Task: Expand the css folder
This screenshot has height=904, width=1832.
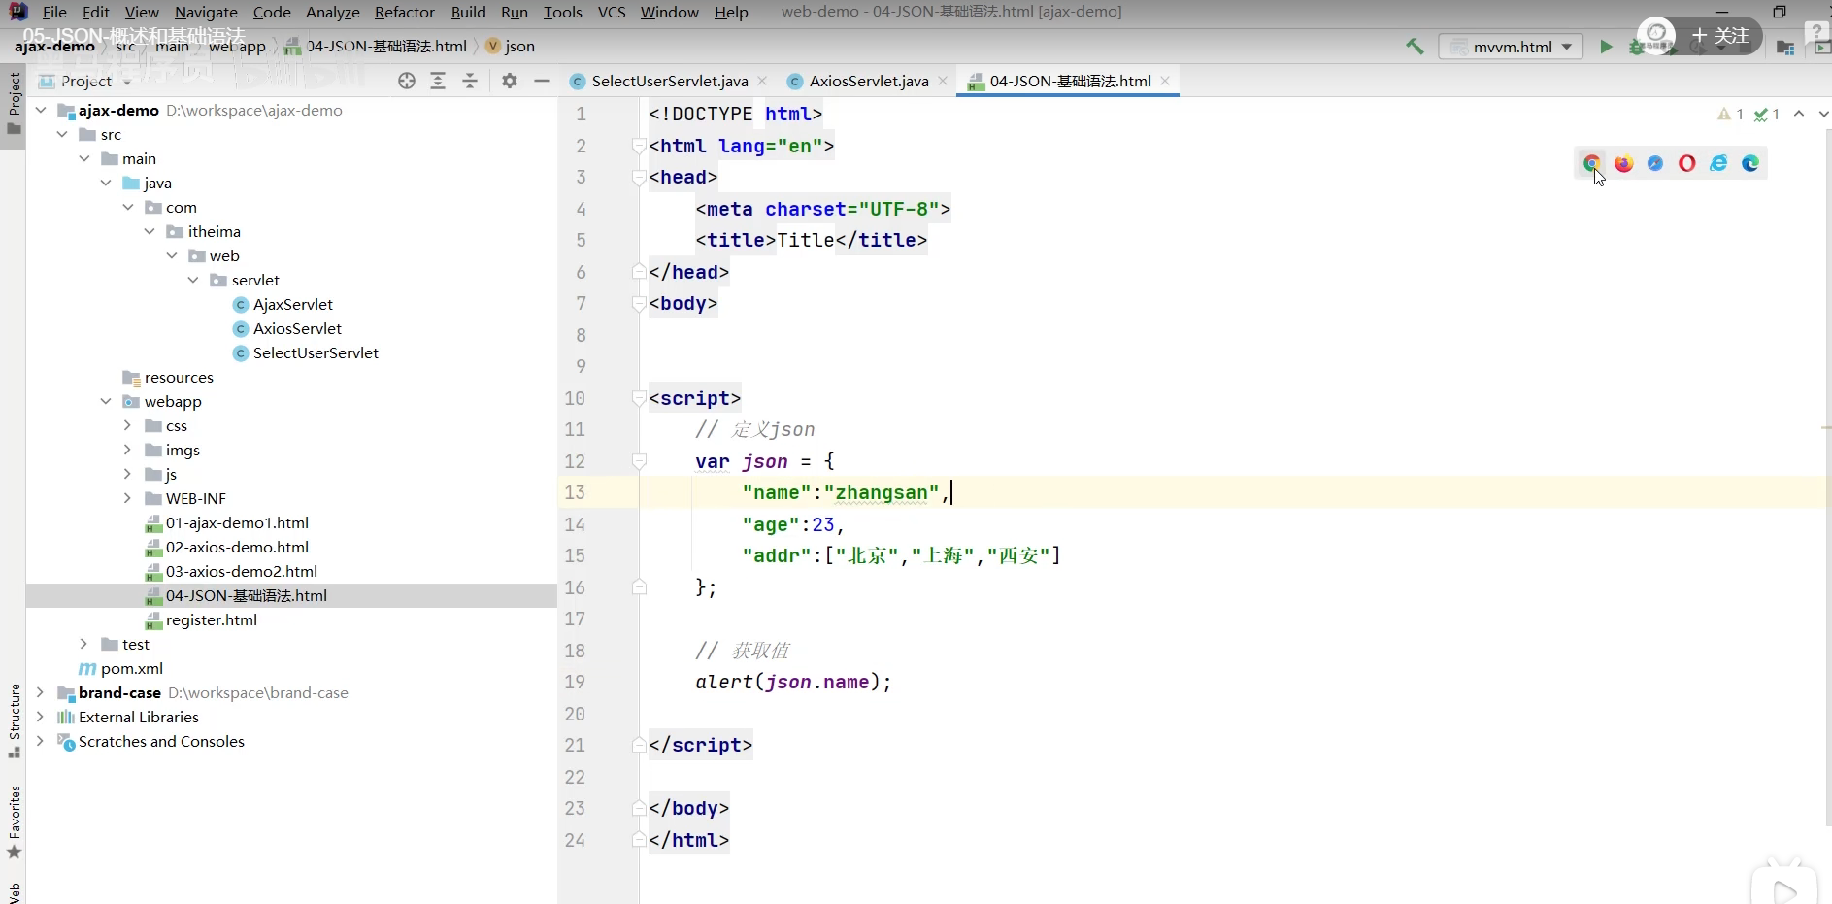Action: click(x=127, y=425)
